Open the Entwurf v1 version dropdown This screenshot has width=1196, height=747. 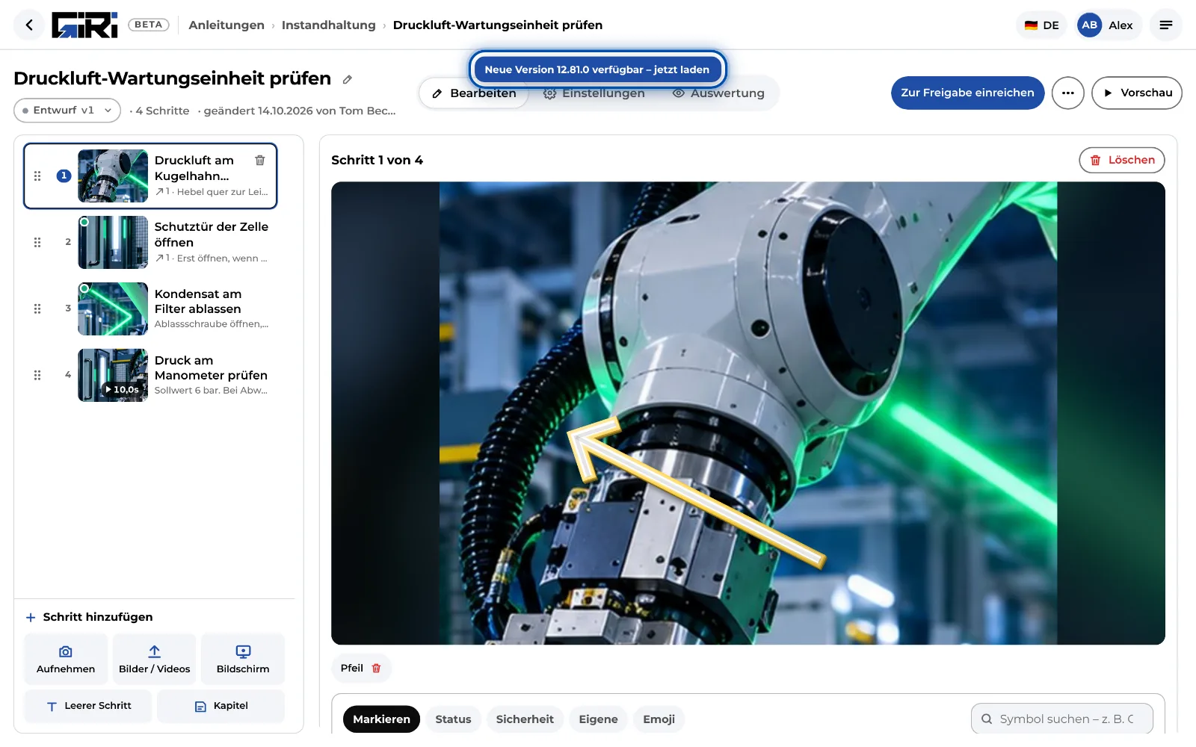coord(67,110)
